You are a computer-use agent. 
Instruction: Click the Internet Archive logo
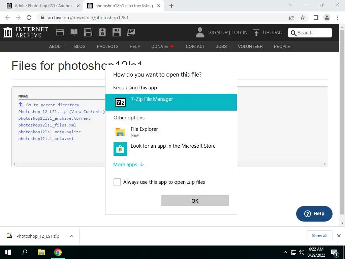pos(26,32)
